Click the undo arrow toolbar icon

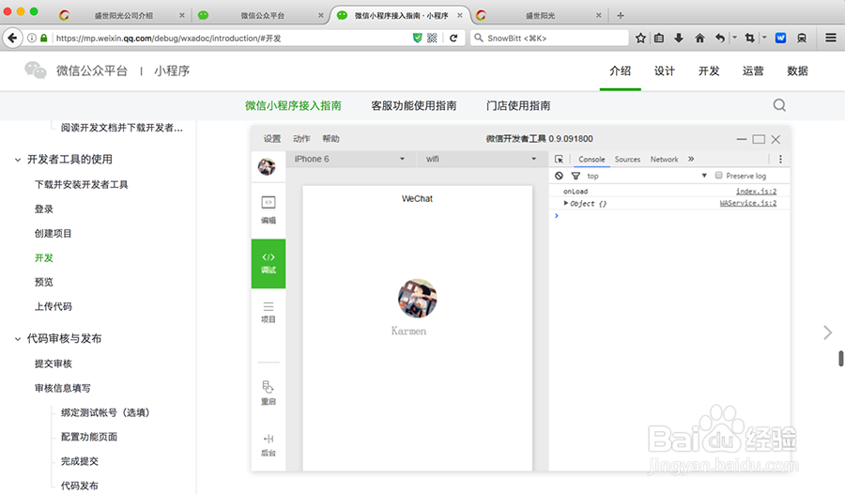pos(720,38)
